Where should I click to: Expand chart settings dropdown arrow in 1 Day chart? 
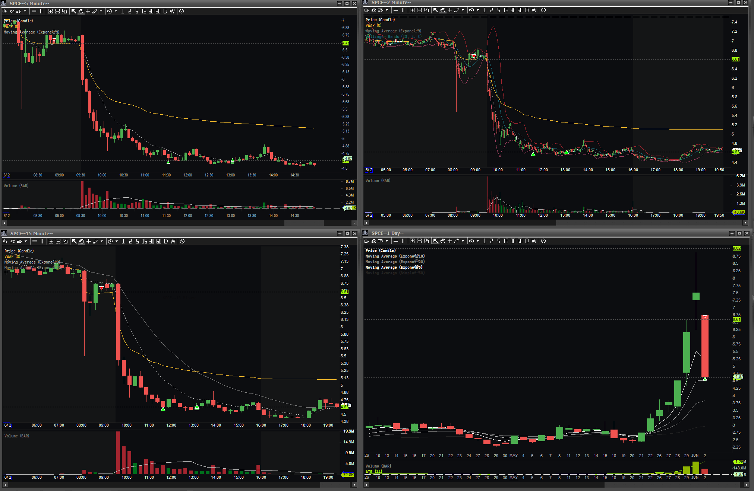pyautogui.click(x=387, y=241)
